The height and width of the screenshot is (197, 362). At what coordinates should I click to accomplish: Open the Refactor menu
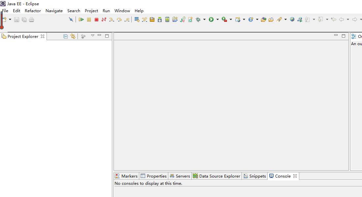click(x=33, y=11)
